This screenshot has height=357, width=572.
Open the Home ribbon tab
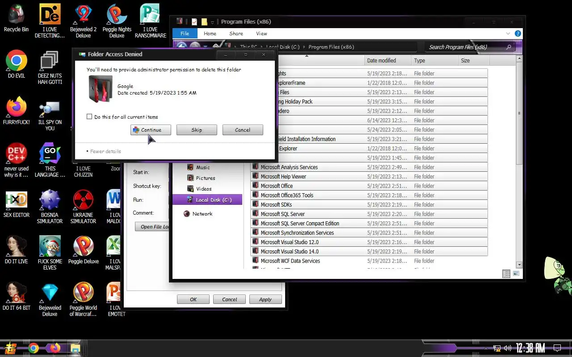210,33
